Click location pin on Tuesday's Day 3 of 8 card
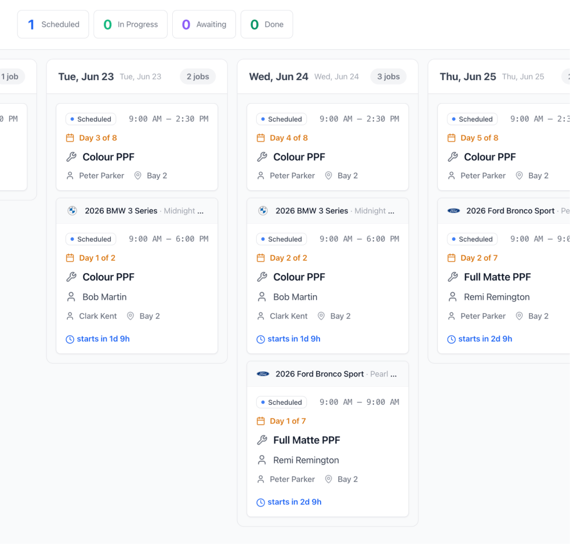 (x=138, y=176)
